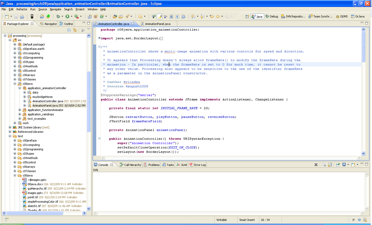The width and height of the screenshot is (372, 225).
Task: Pin the Console view
Action: pyautogui.click(x=338, y=164)
